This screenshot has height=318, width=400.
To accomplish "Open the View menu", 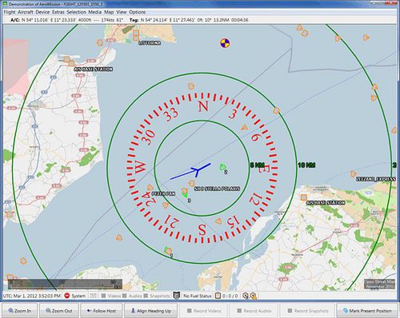I will pyautogui.click(x=121, y=12).
